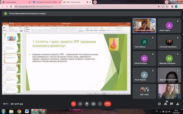
Task: Click the volume speaker icon in system tray
Action: (170, 112)
